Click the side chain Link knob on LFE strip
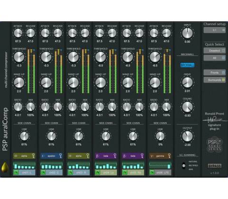The image size is (228, 199). point(160,136)
